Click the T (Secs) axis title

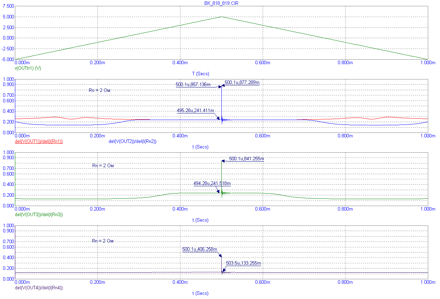[201, 74]
